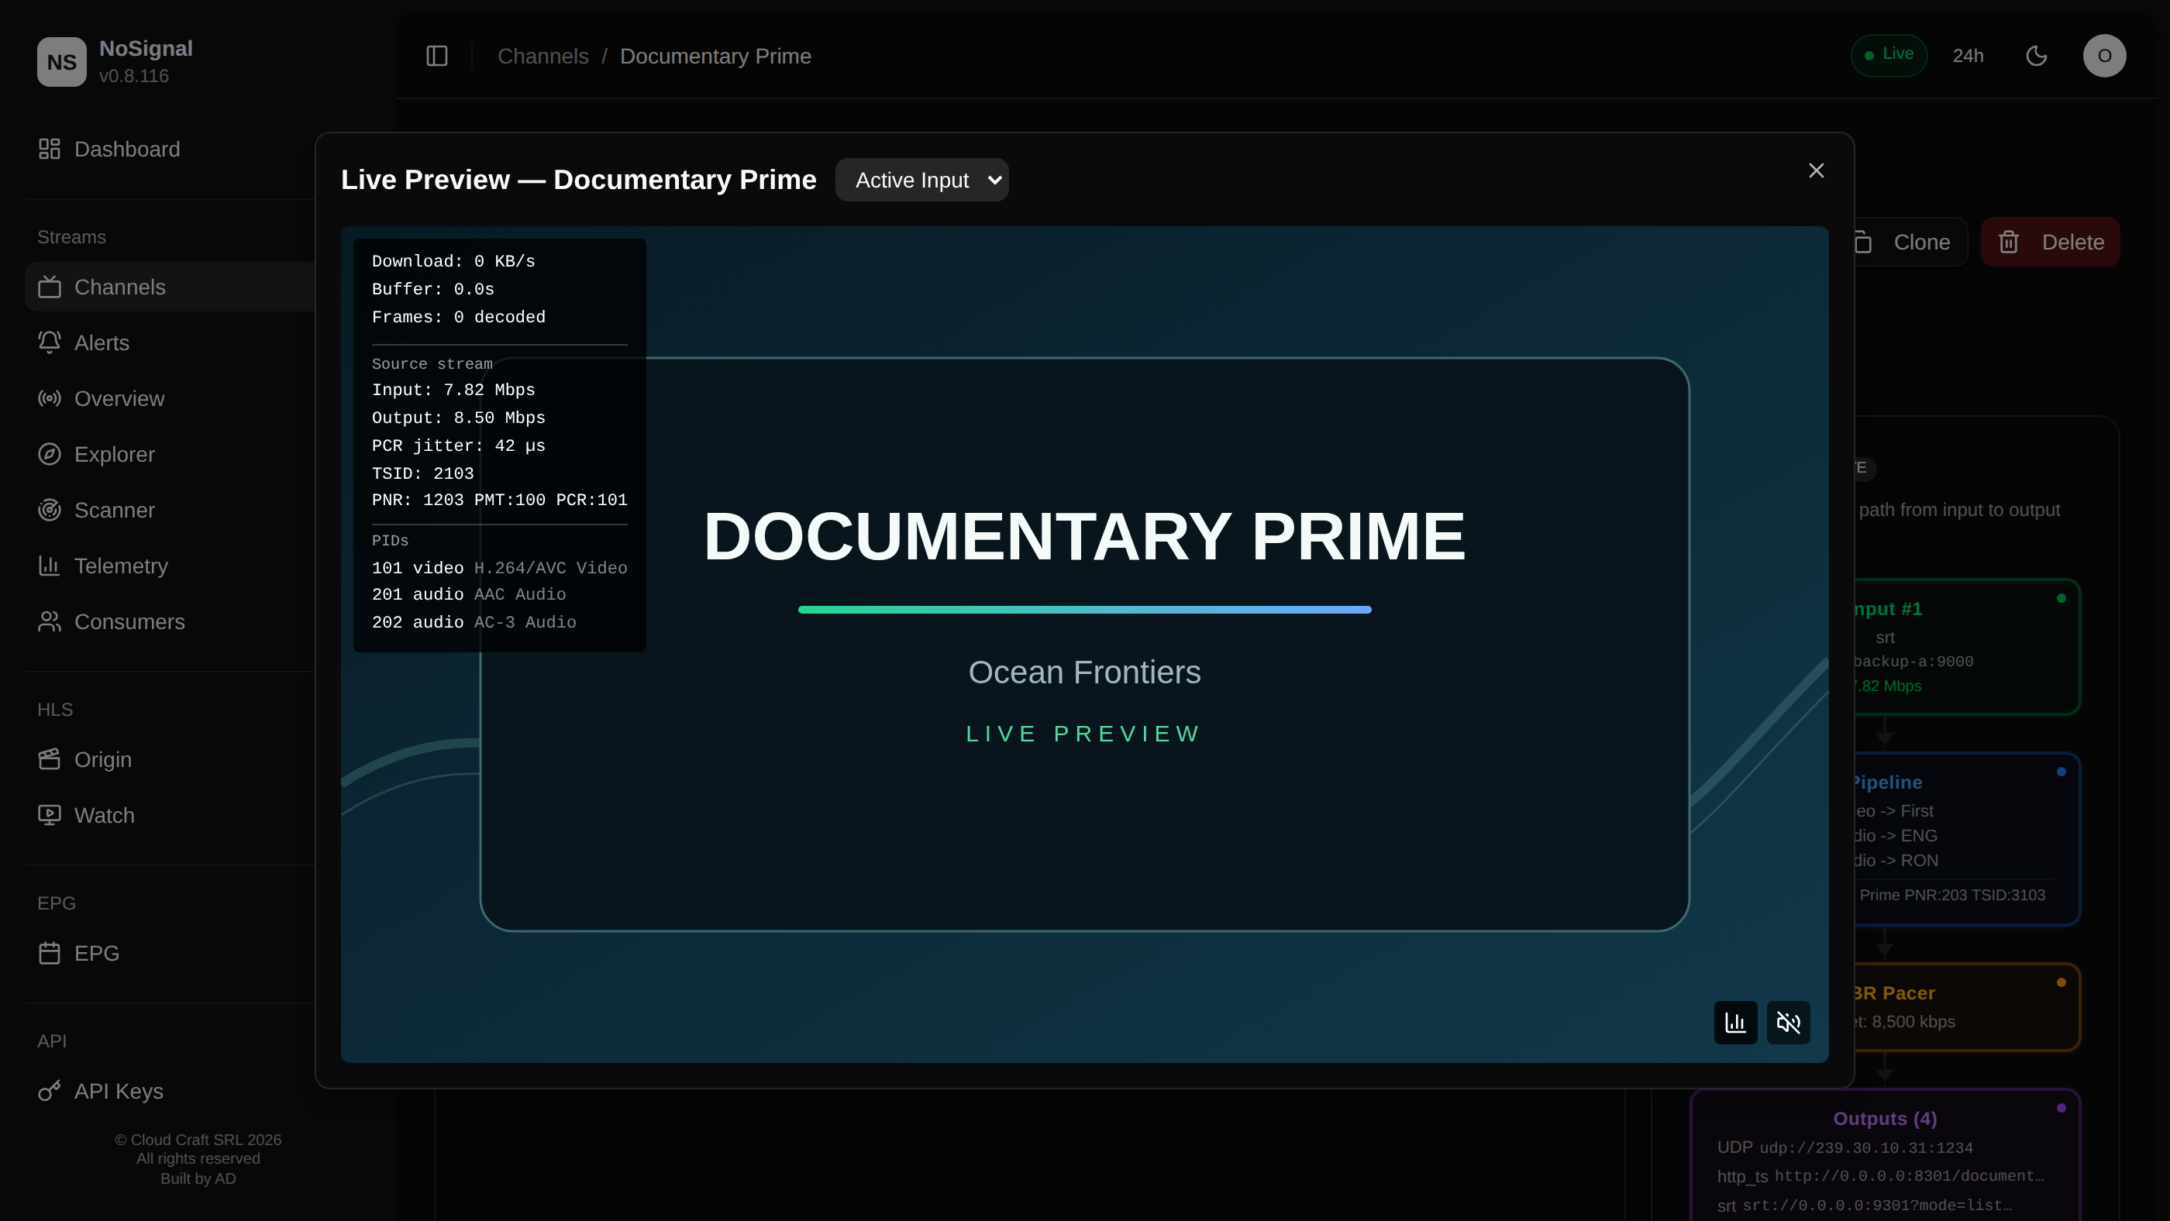Open the Active Input dropdown
Screen dimensions: 2170x1221
click(x=921, y=181)
